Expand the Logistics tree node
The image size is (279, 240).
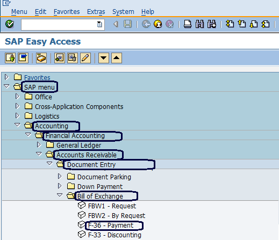(17, 116)
